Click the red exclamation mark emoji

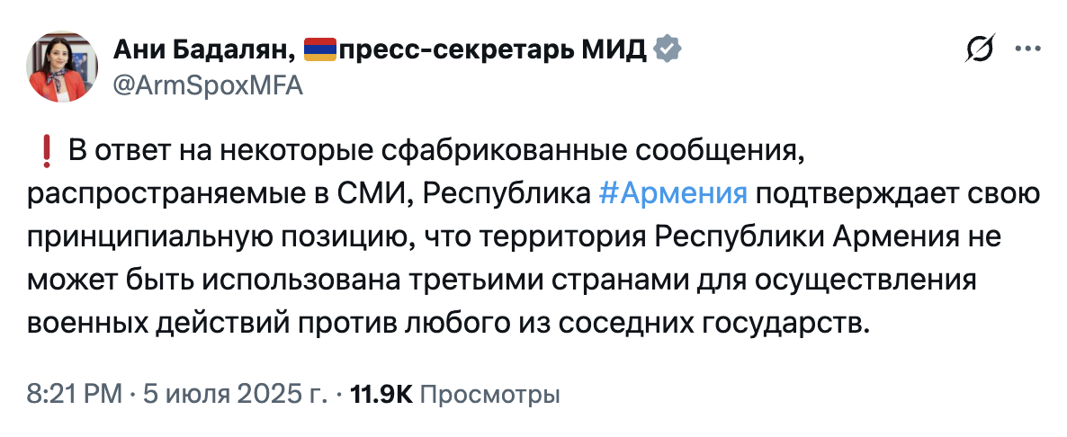[46, 152]
